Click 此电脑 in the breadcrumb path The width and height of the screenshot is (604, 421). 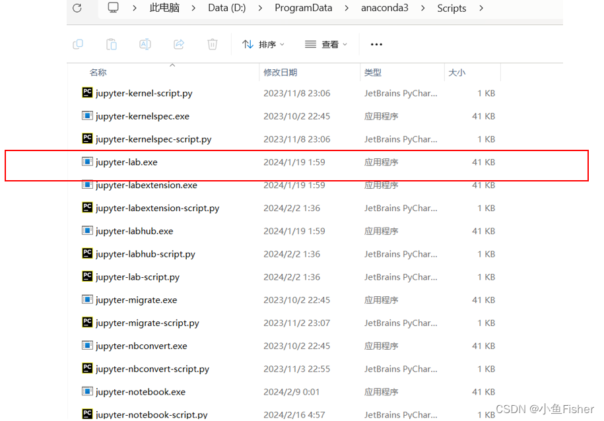(164, 8)
